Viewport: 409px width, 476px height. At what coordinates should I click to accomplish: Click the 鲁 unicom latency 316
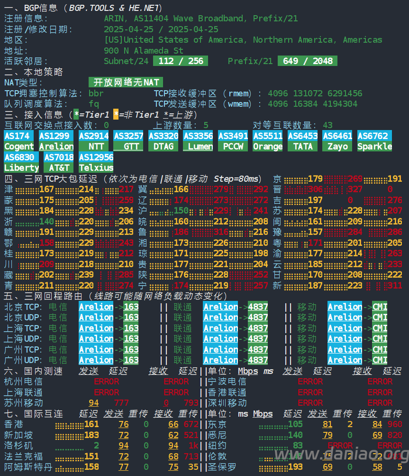tap(221, 232)
